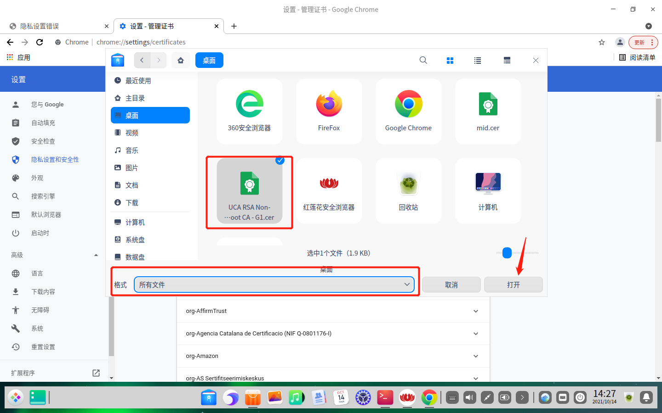662x413 pixels.
Task: Select the 红莲花安全浏览器 shortcut
Action: click(x=329, y=191)
